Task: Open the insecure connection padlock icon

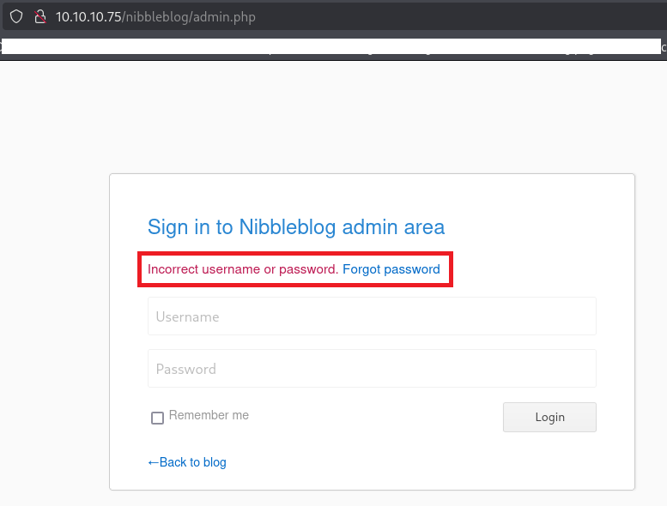Action: tap(39, 16)
